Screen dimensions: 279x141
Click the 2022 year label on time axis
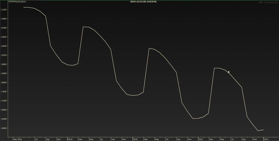(x=266, y=139)
